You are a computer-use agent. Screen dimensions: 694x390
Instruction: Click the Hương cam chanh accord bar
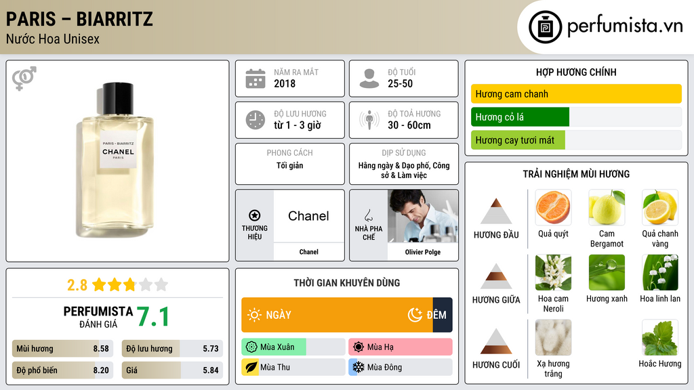point(576,94)
